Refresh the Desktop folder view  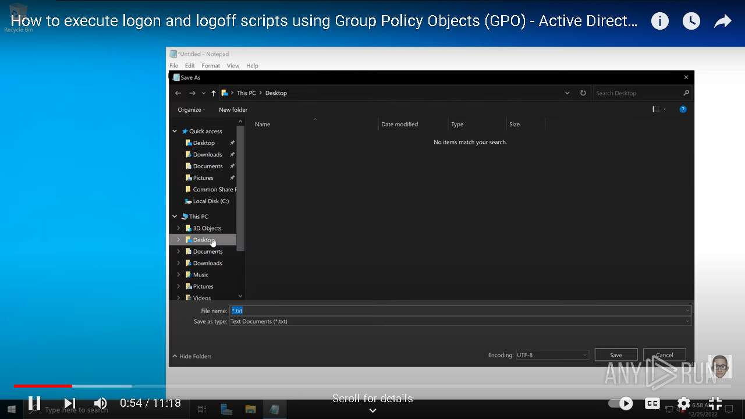[x=583, y=93]
